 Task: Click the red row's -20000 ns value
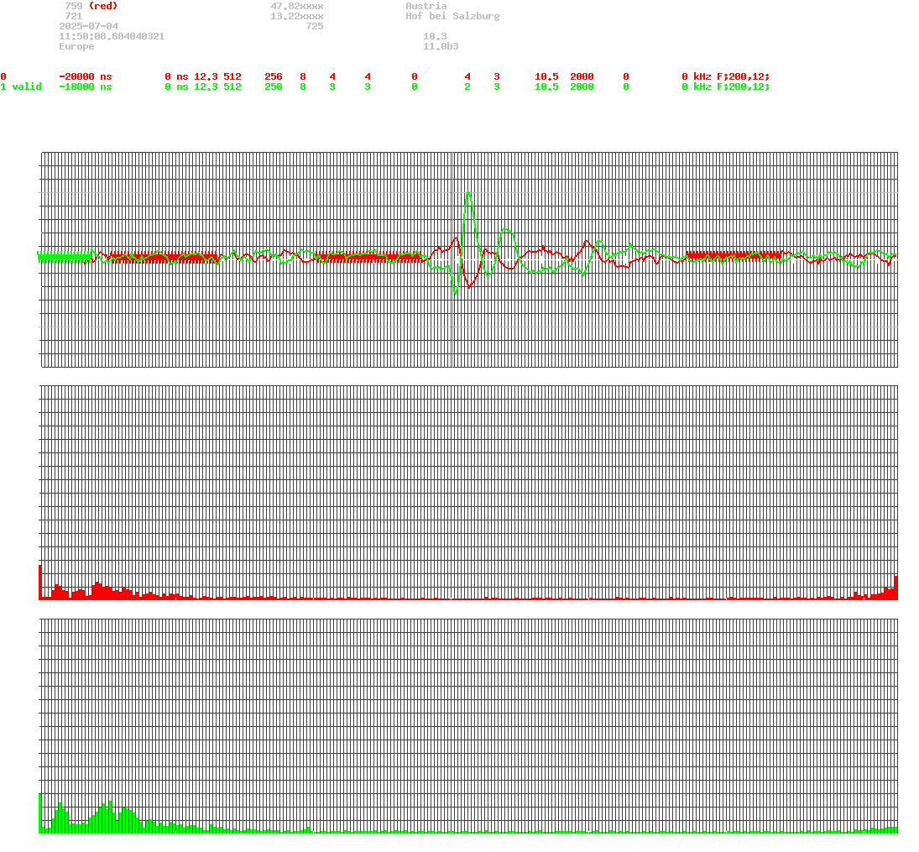tap(86, 77)
